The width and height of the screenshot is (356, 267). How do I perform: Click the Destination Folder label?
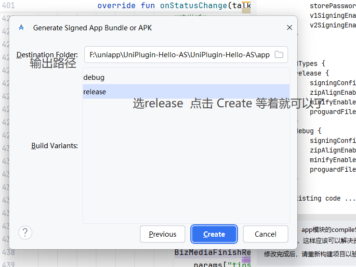(47, 55)
